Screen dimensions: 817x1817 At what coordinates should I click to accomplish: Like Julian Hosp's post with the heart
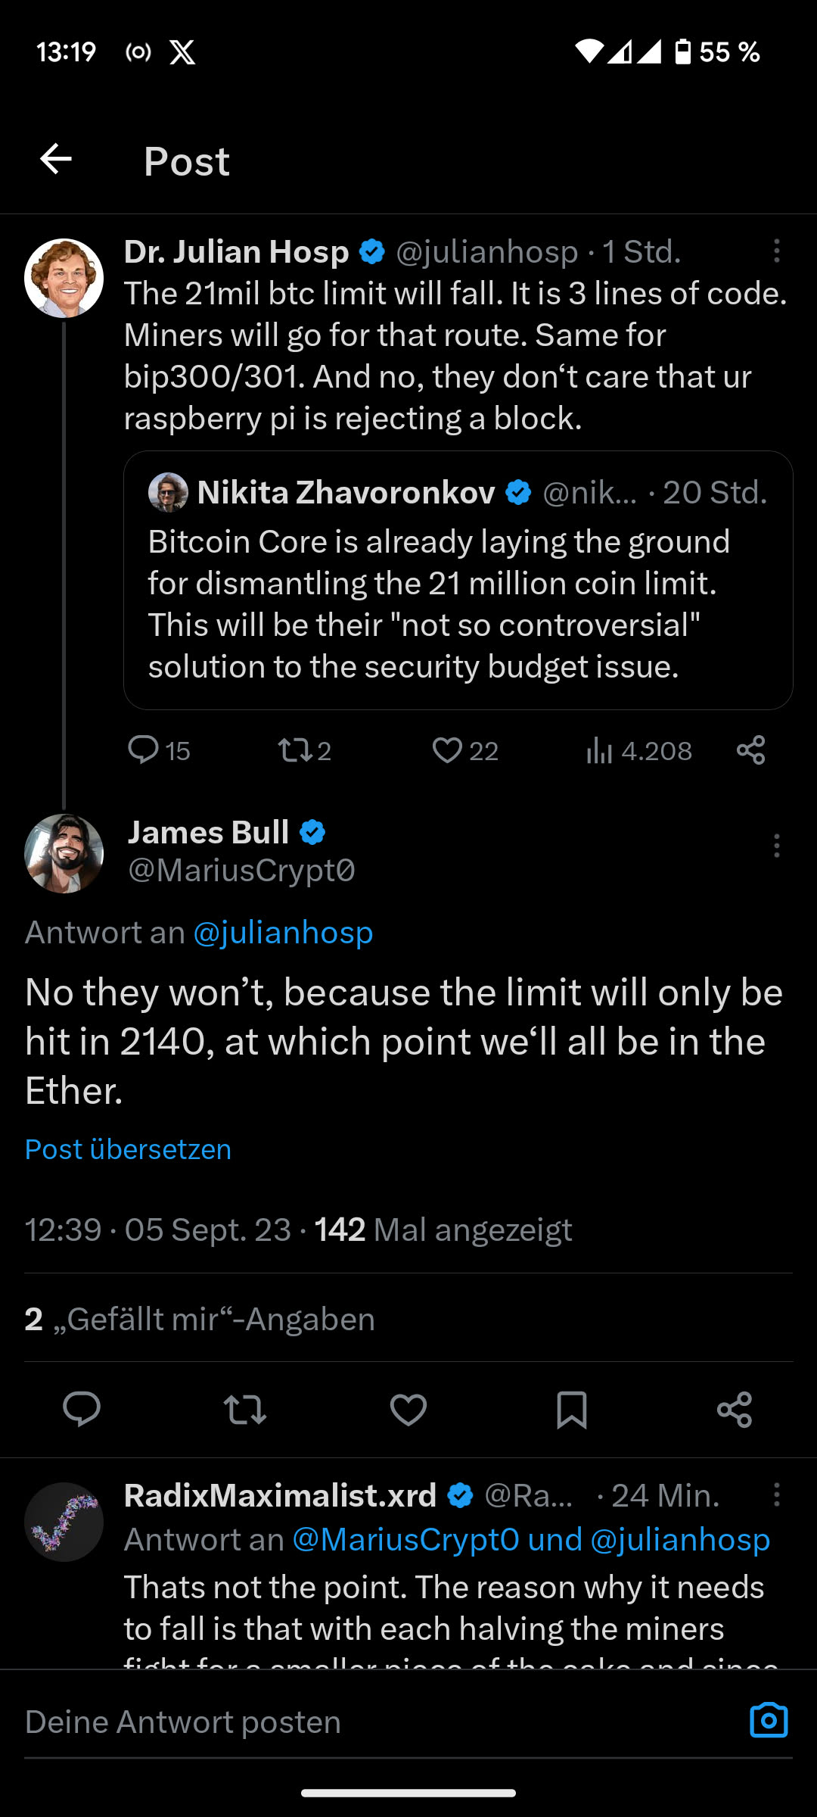click(x=447, y=750)
